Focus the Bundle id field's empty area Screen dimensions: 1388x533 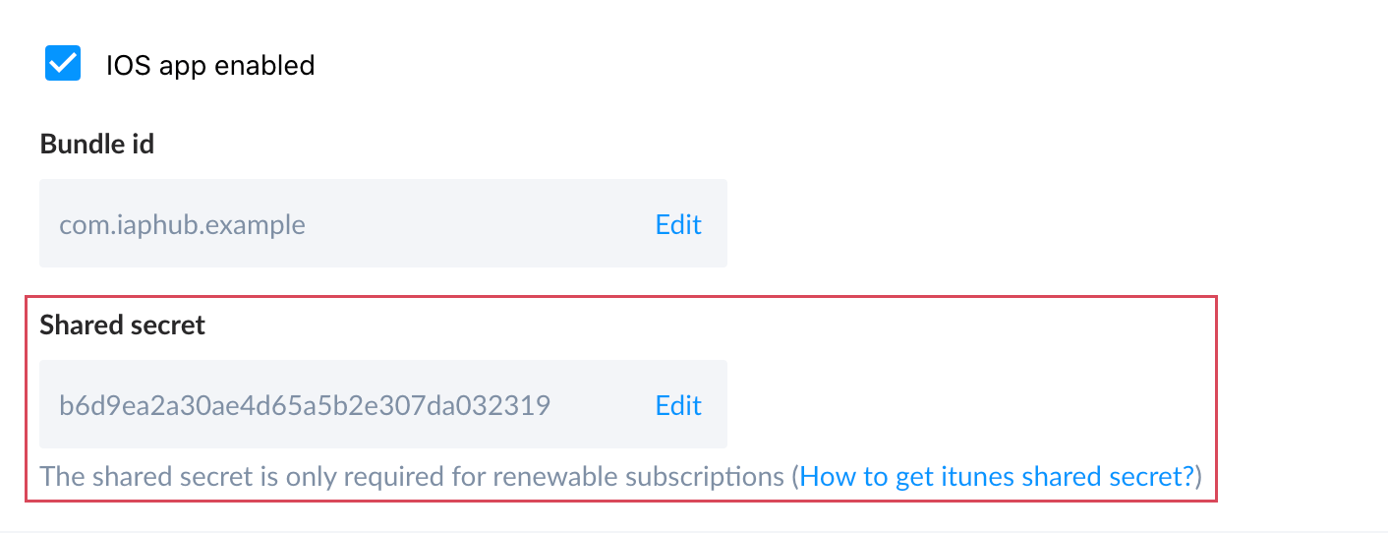472,224
